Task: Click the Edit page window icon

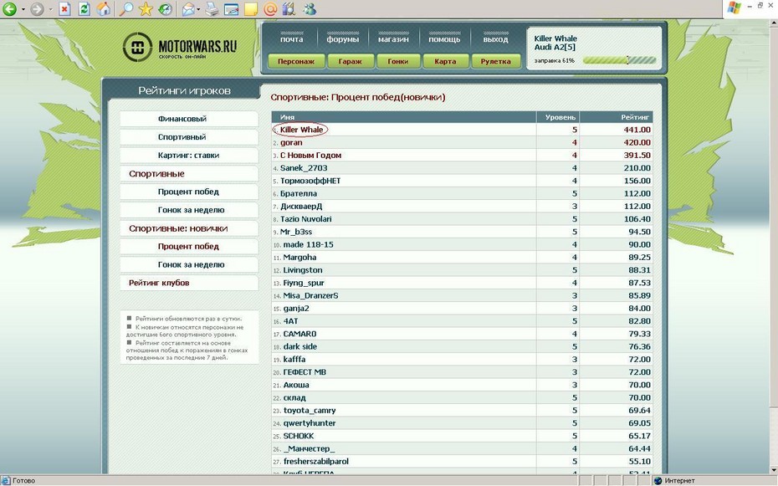Action: coord(232,9)
